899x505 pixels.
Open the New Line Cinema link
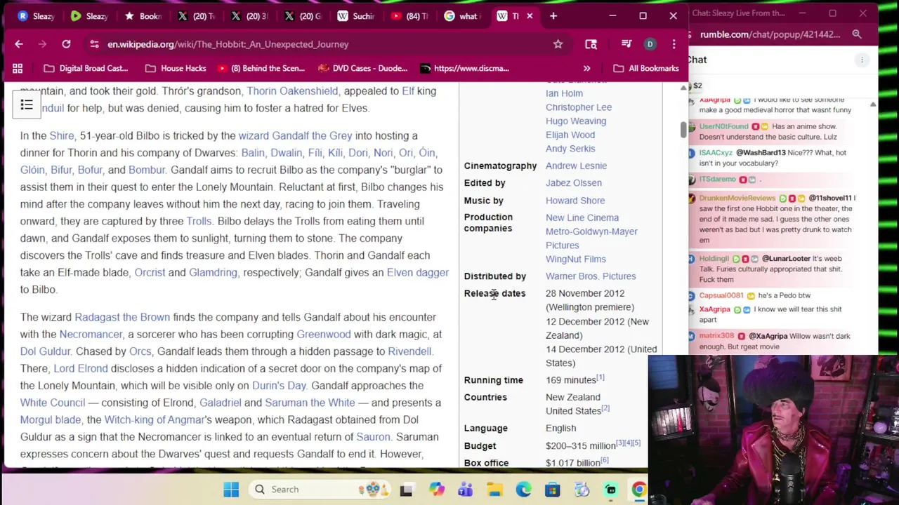coord(582,217)
